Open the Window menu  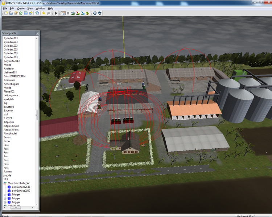[40, 8]
